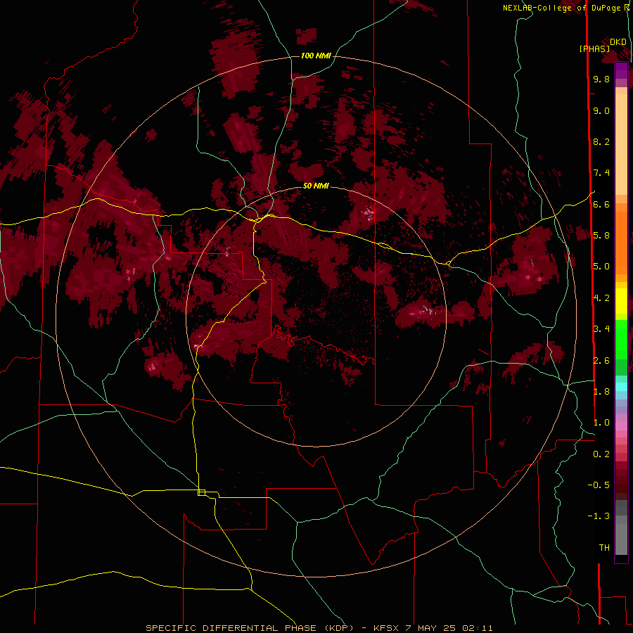
Task: Click the cyan segment of the color bar
Action: (x=621, y=386)
